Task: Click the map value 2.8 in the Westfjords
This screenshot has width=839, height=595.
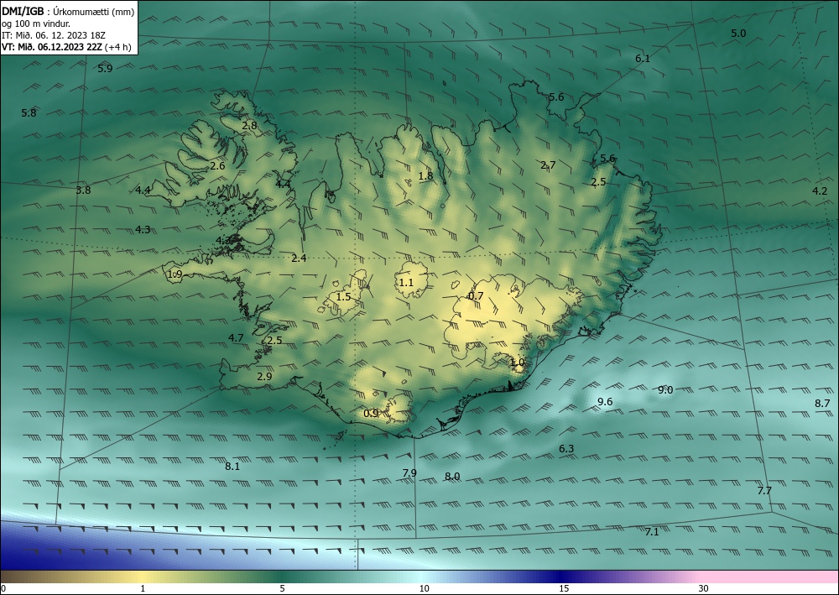Action: (x=249, y=126)
